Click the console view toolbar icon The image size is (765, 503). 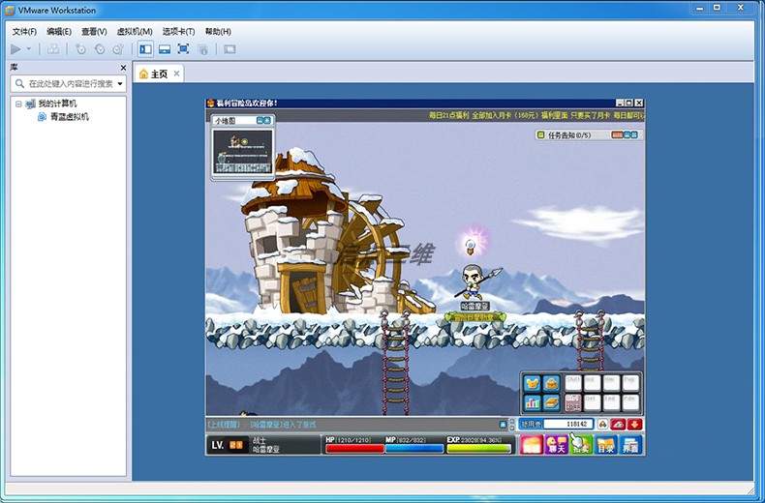click(x=229, y=48)
